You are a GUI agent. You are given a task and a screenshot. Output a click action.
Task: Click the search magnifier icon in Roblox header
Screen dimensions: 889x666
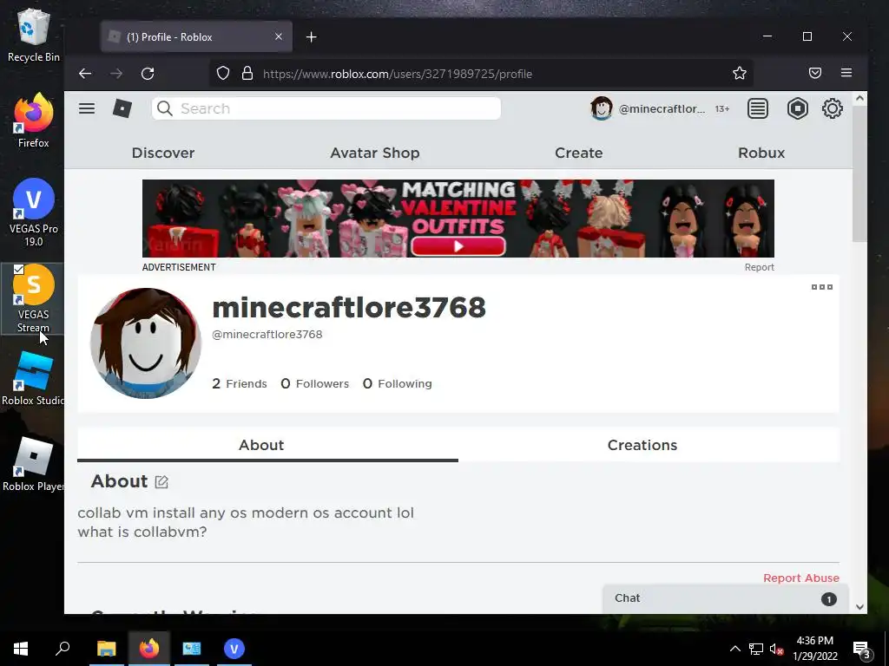point(164,108)
